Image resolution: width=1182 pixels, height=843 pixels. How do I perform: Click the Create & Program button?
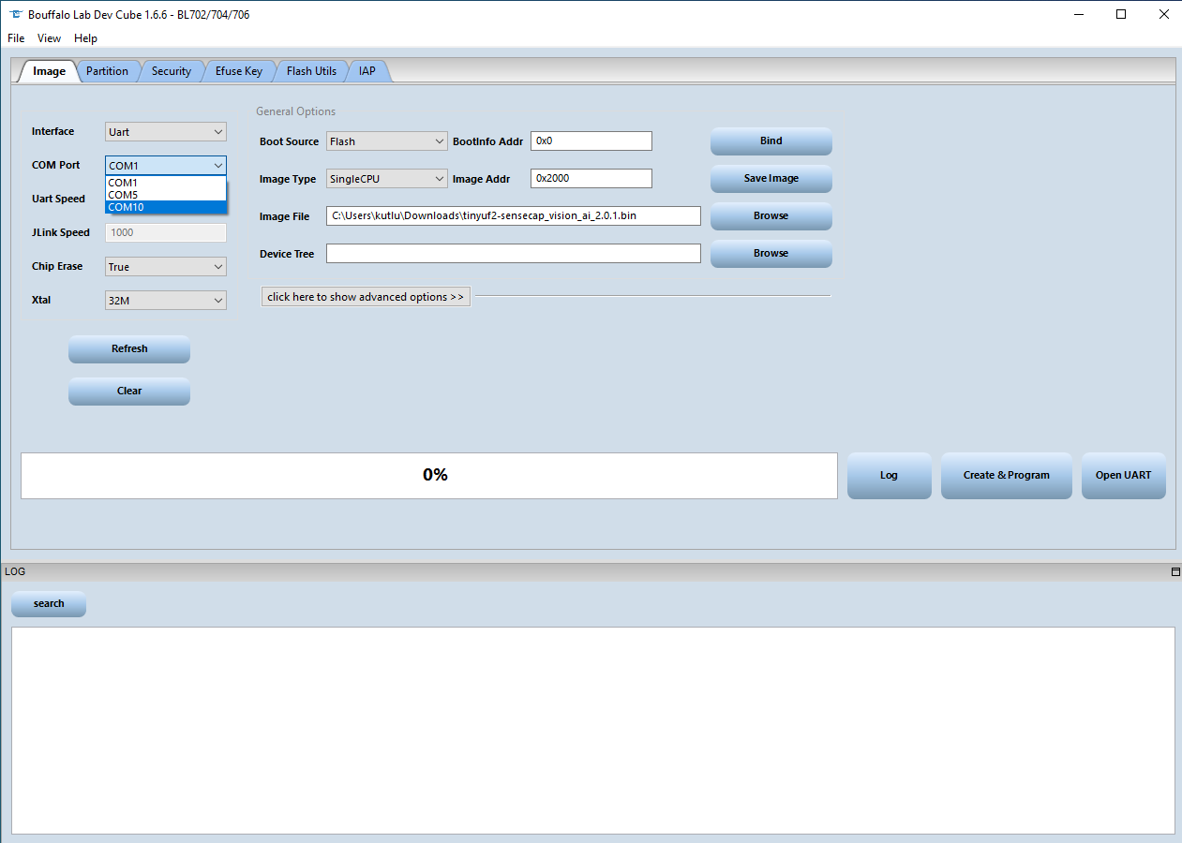[x=1007, y=476]
